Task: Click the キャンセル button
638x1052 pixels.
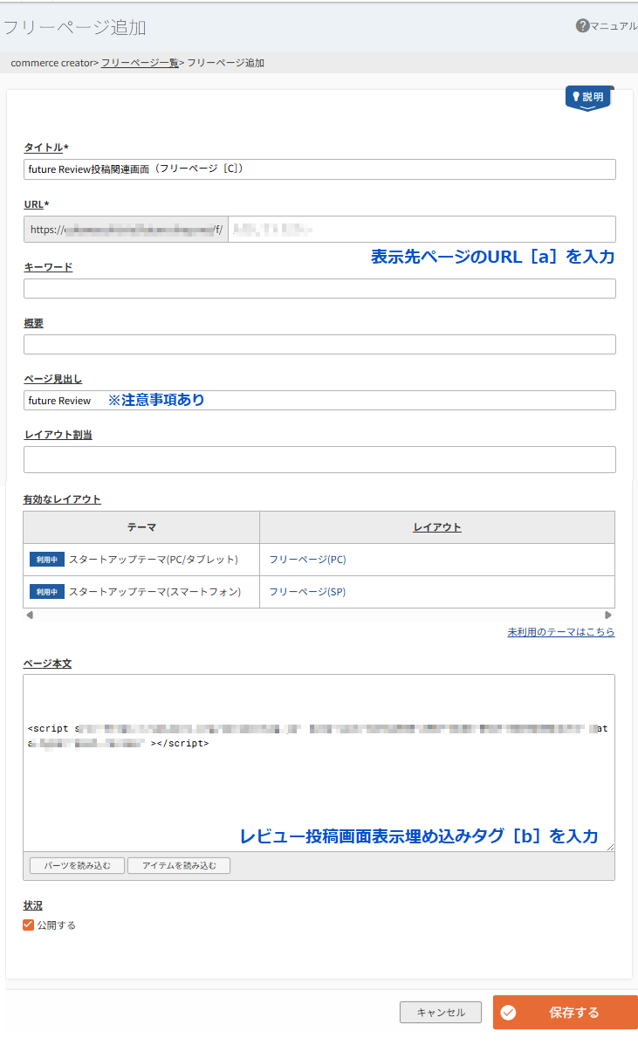Action: [x=441, y=1013]
